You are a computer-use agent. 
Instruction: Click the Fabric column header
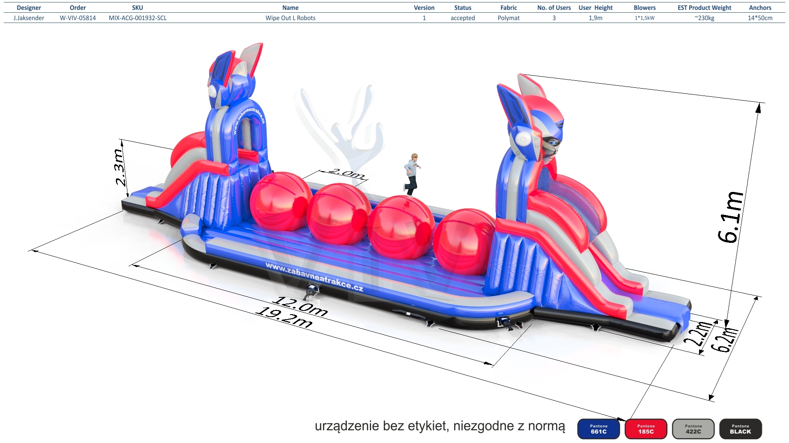click(509, 8)
